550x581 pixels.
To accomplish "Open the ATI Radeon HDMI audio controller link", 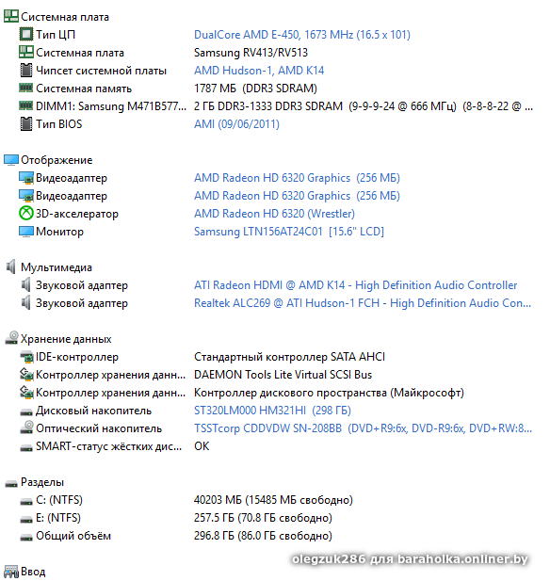I will pyautogui.click(x=355, y=285).
